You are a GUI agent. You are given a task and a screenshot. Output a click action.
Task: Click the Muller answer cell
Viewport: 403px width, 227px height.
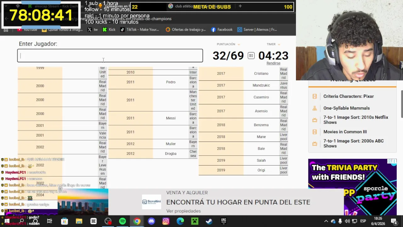click(171, 144)
